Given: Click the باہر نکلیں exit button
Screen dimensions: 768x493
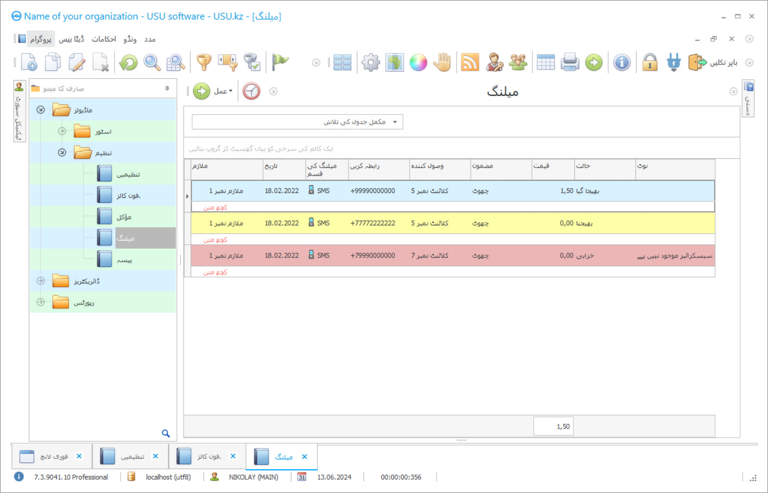Looking at the screenshot, I should 713,63.
